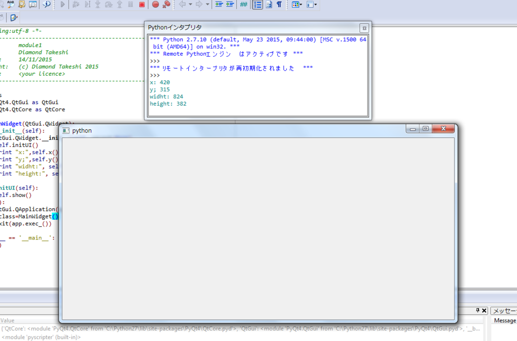Click 'height: 382' output line
517x341 pixels.
[x=168, y=104]
